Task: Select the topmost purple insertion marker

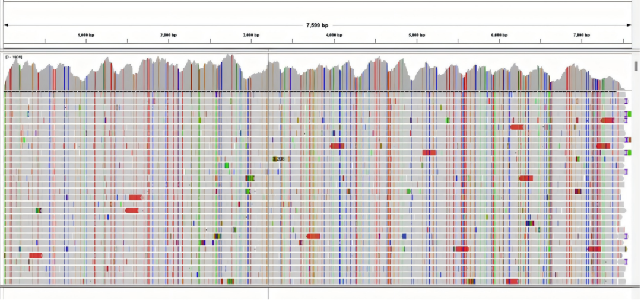Action: pos(626,101)
